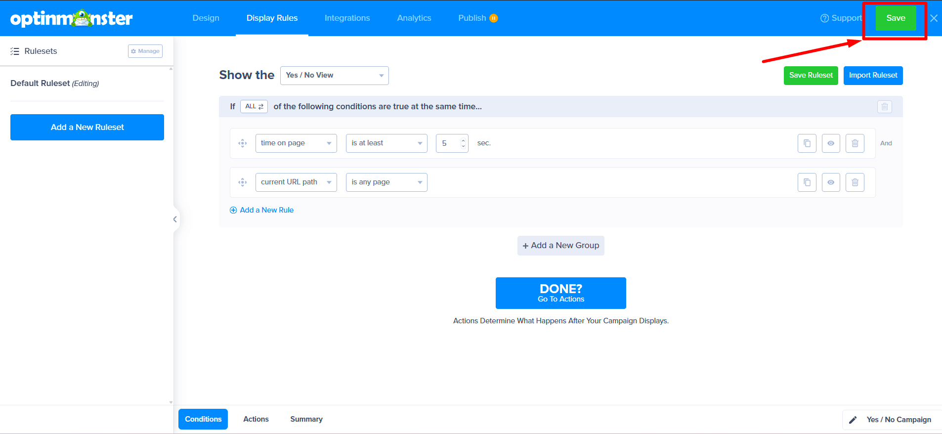Click Add a New Group button
The image size is (942, 434).
tap(561, 246)
